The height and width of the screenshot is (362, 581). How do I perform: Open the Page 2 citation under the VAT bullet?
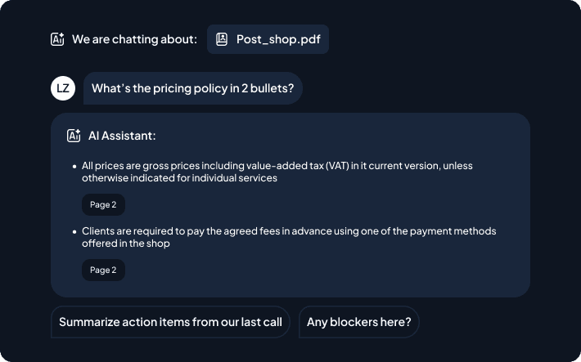[x=103, y=204]
